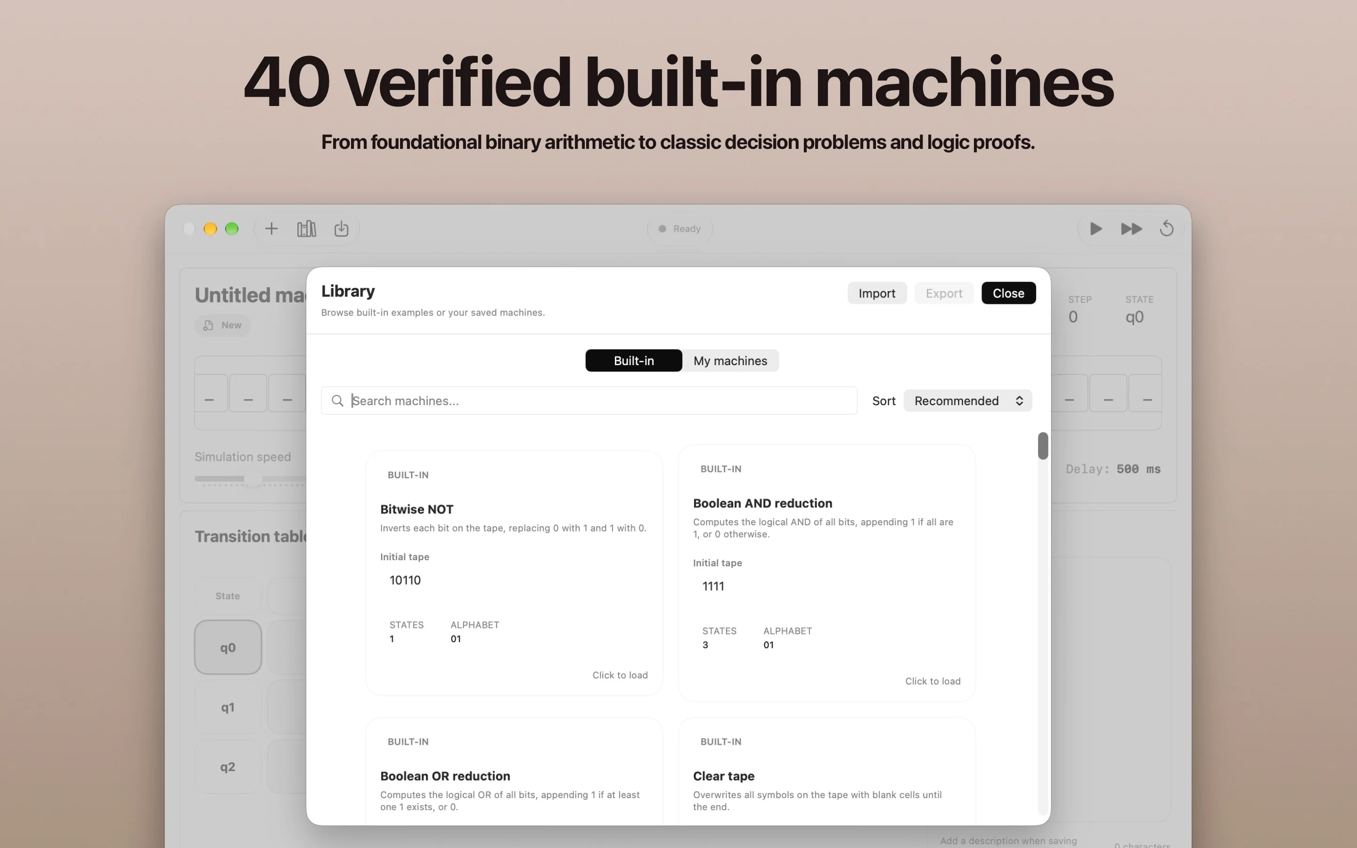Image resolution: width=1357 pixels, height=848 pixels.
Task: Click 'Click to load' on Bitwise NOT
Action: (620, 675)
